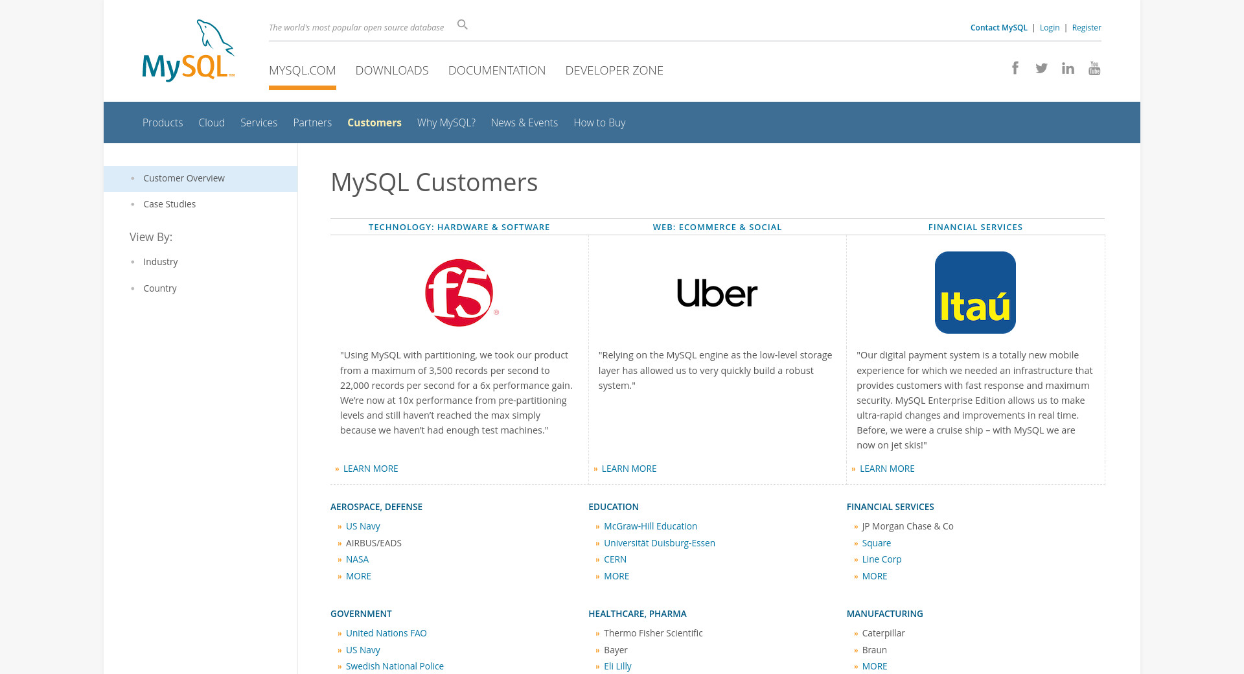View customers by Industry
The image size is (1244, 674).
coord(160,262)
